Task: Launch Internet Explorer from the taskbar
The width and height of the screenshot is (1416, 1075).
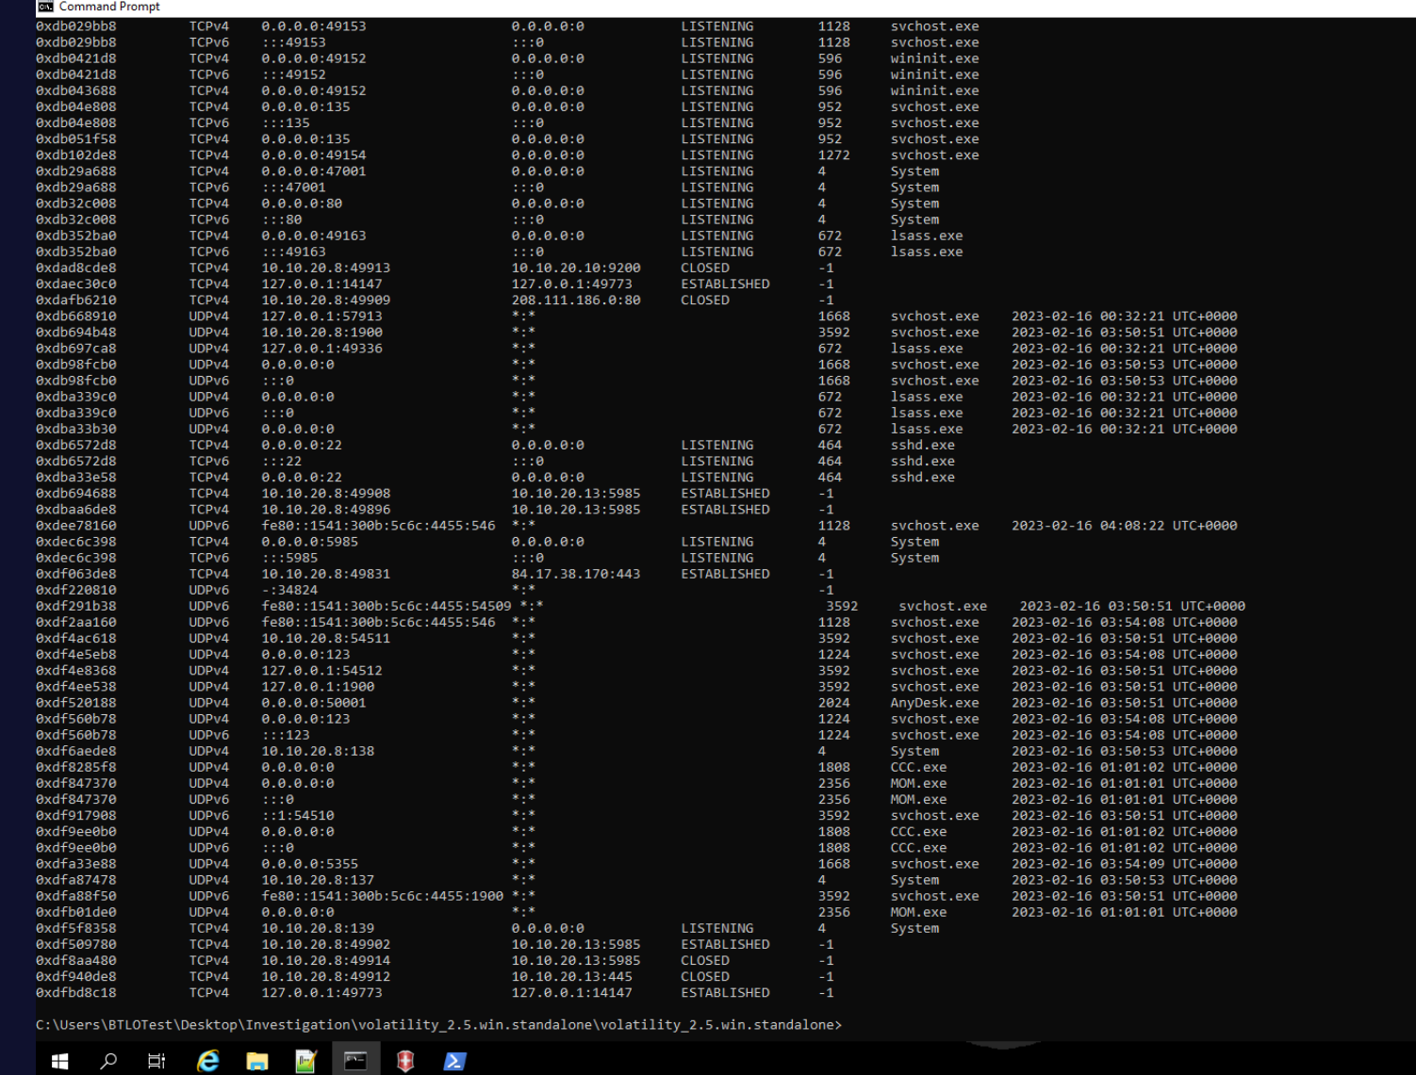Action: 207,1061
